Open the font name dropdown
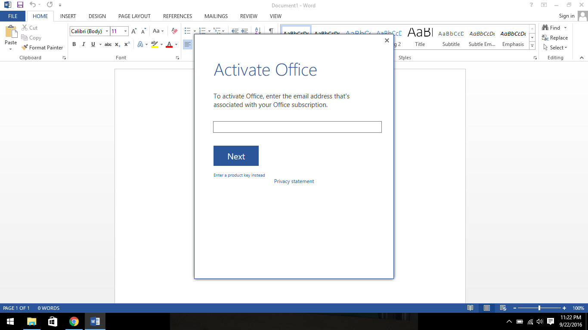The image size is (588, 330). [x=107, y=31]
